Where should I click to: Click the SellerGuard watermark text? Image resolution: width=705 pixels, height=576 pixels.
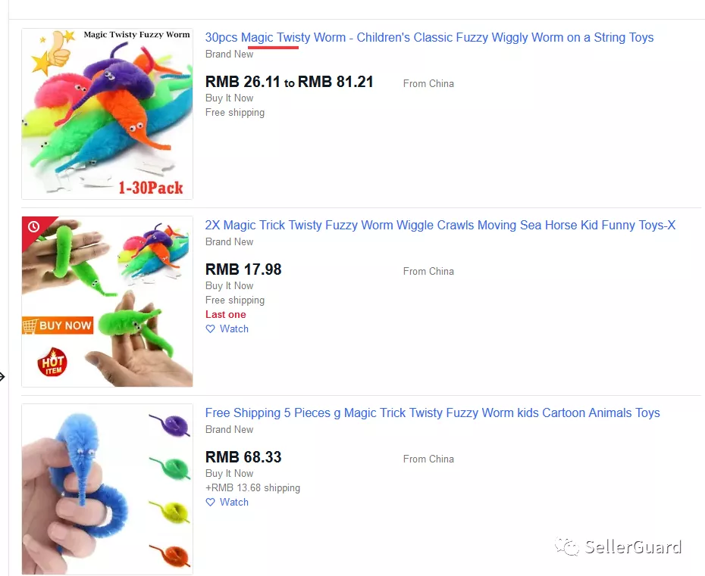[x=633, y=546]
